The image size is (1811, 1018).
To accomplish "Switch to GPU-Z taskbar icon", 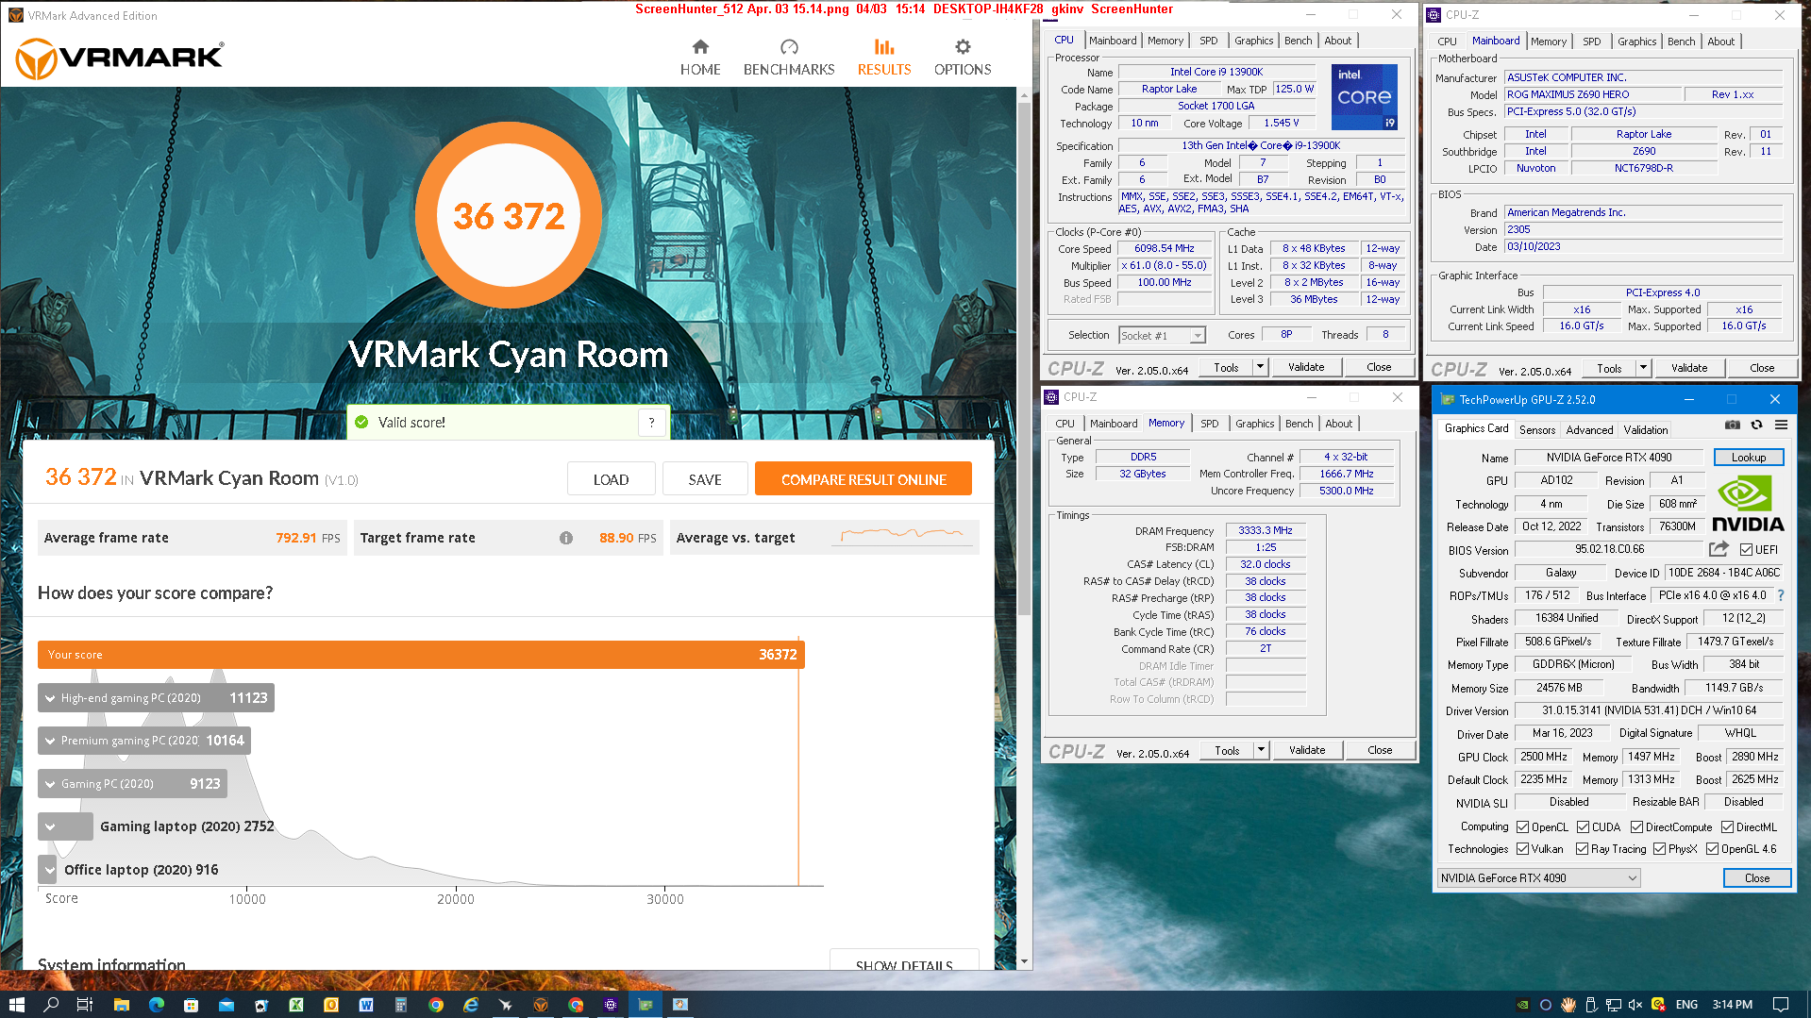I will 646,1005.
